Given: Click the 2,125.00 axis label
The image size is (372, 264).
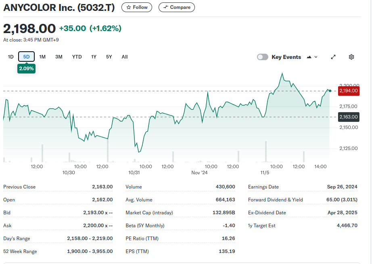Looking at the screenshot, I should pyautogui.click(x=348, y=149).
